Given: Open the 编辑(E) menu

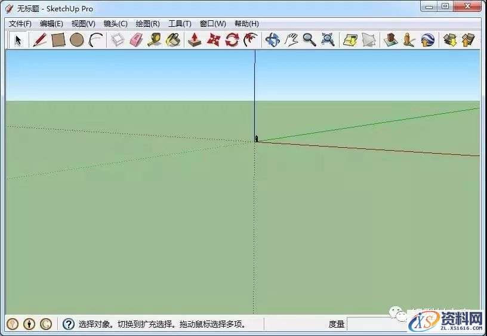Looking at the screenshot, I should tap(51, 24).
